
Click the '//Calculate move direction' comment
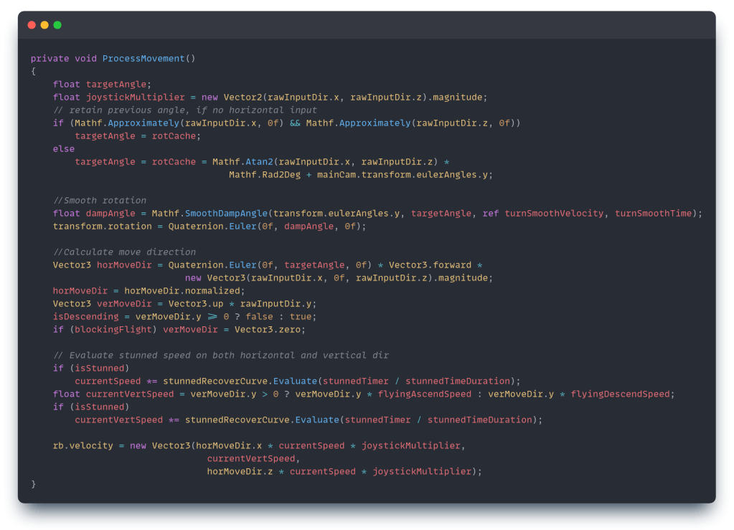pyautogui.click(x=124, y=252)
